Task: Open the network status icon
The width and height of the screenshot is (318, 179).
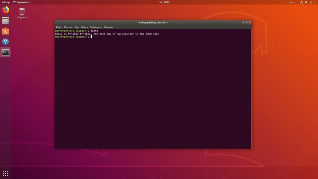Action: point(301,2)
